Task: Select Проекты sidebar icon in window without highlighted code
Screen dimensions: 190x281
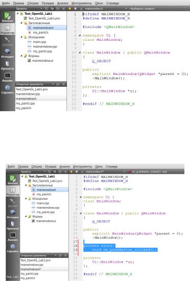Action: [x=7, y=65]
